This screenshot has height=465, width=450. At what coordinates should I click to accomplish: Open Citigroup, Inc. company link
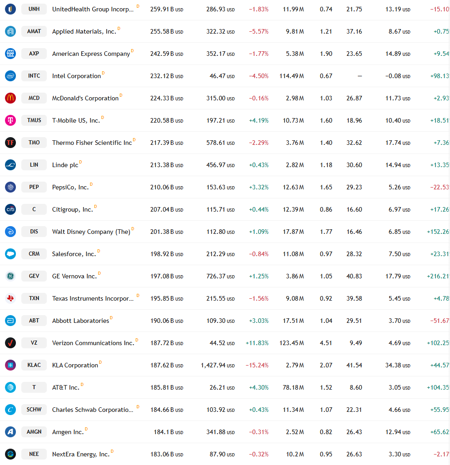click(x=73, y=209)
